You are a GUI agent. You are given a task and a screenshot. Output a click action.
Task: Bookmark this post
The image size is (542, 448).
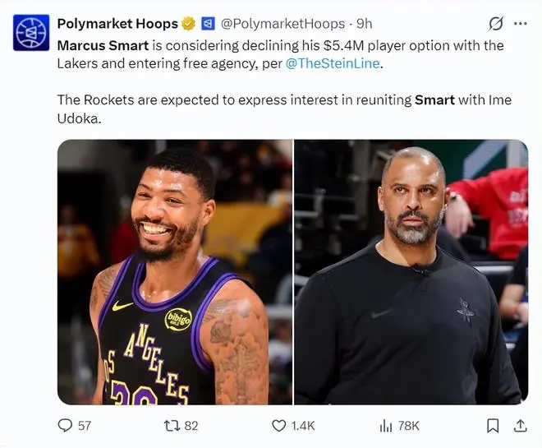(493, 426)
